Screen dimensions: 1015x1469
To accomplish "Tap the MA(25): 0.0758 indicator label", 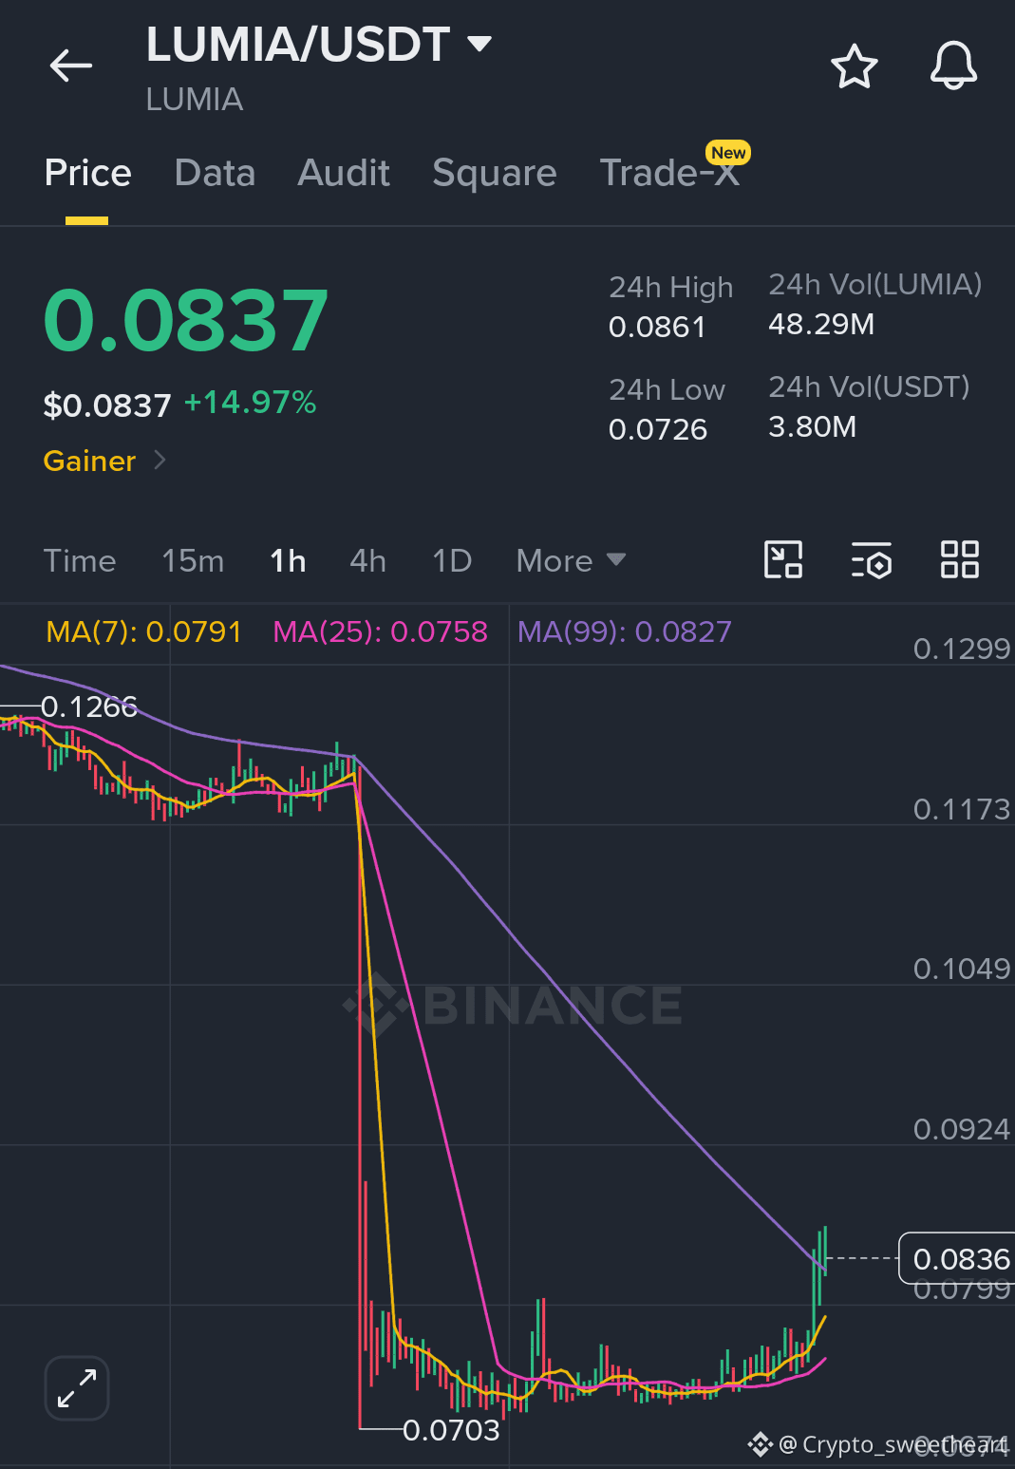I will [380, 631].
